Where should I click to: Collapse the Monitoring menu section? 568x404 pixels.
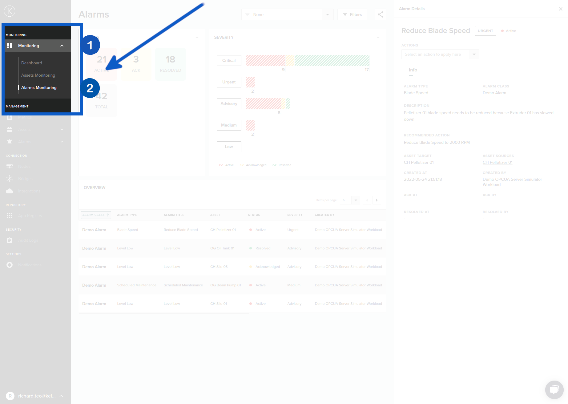click(62, 46)
